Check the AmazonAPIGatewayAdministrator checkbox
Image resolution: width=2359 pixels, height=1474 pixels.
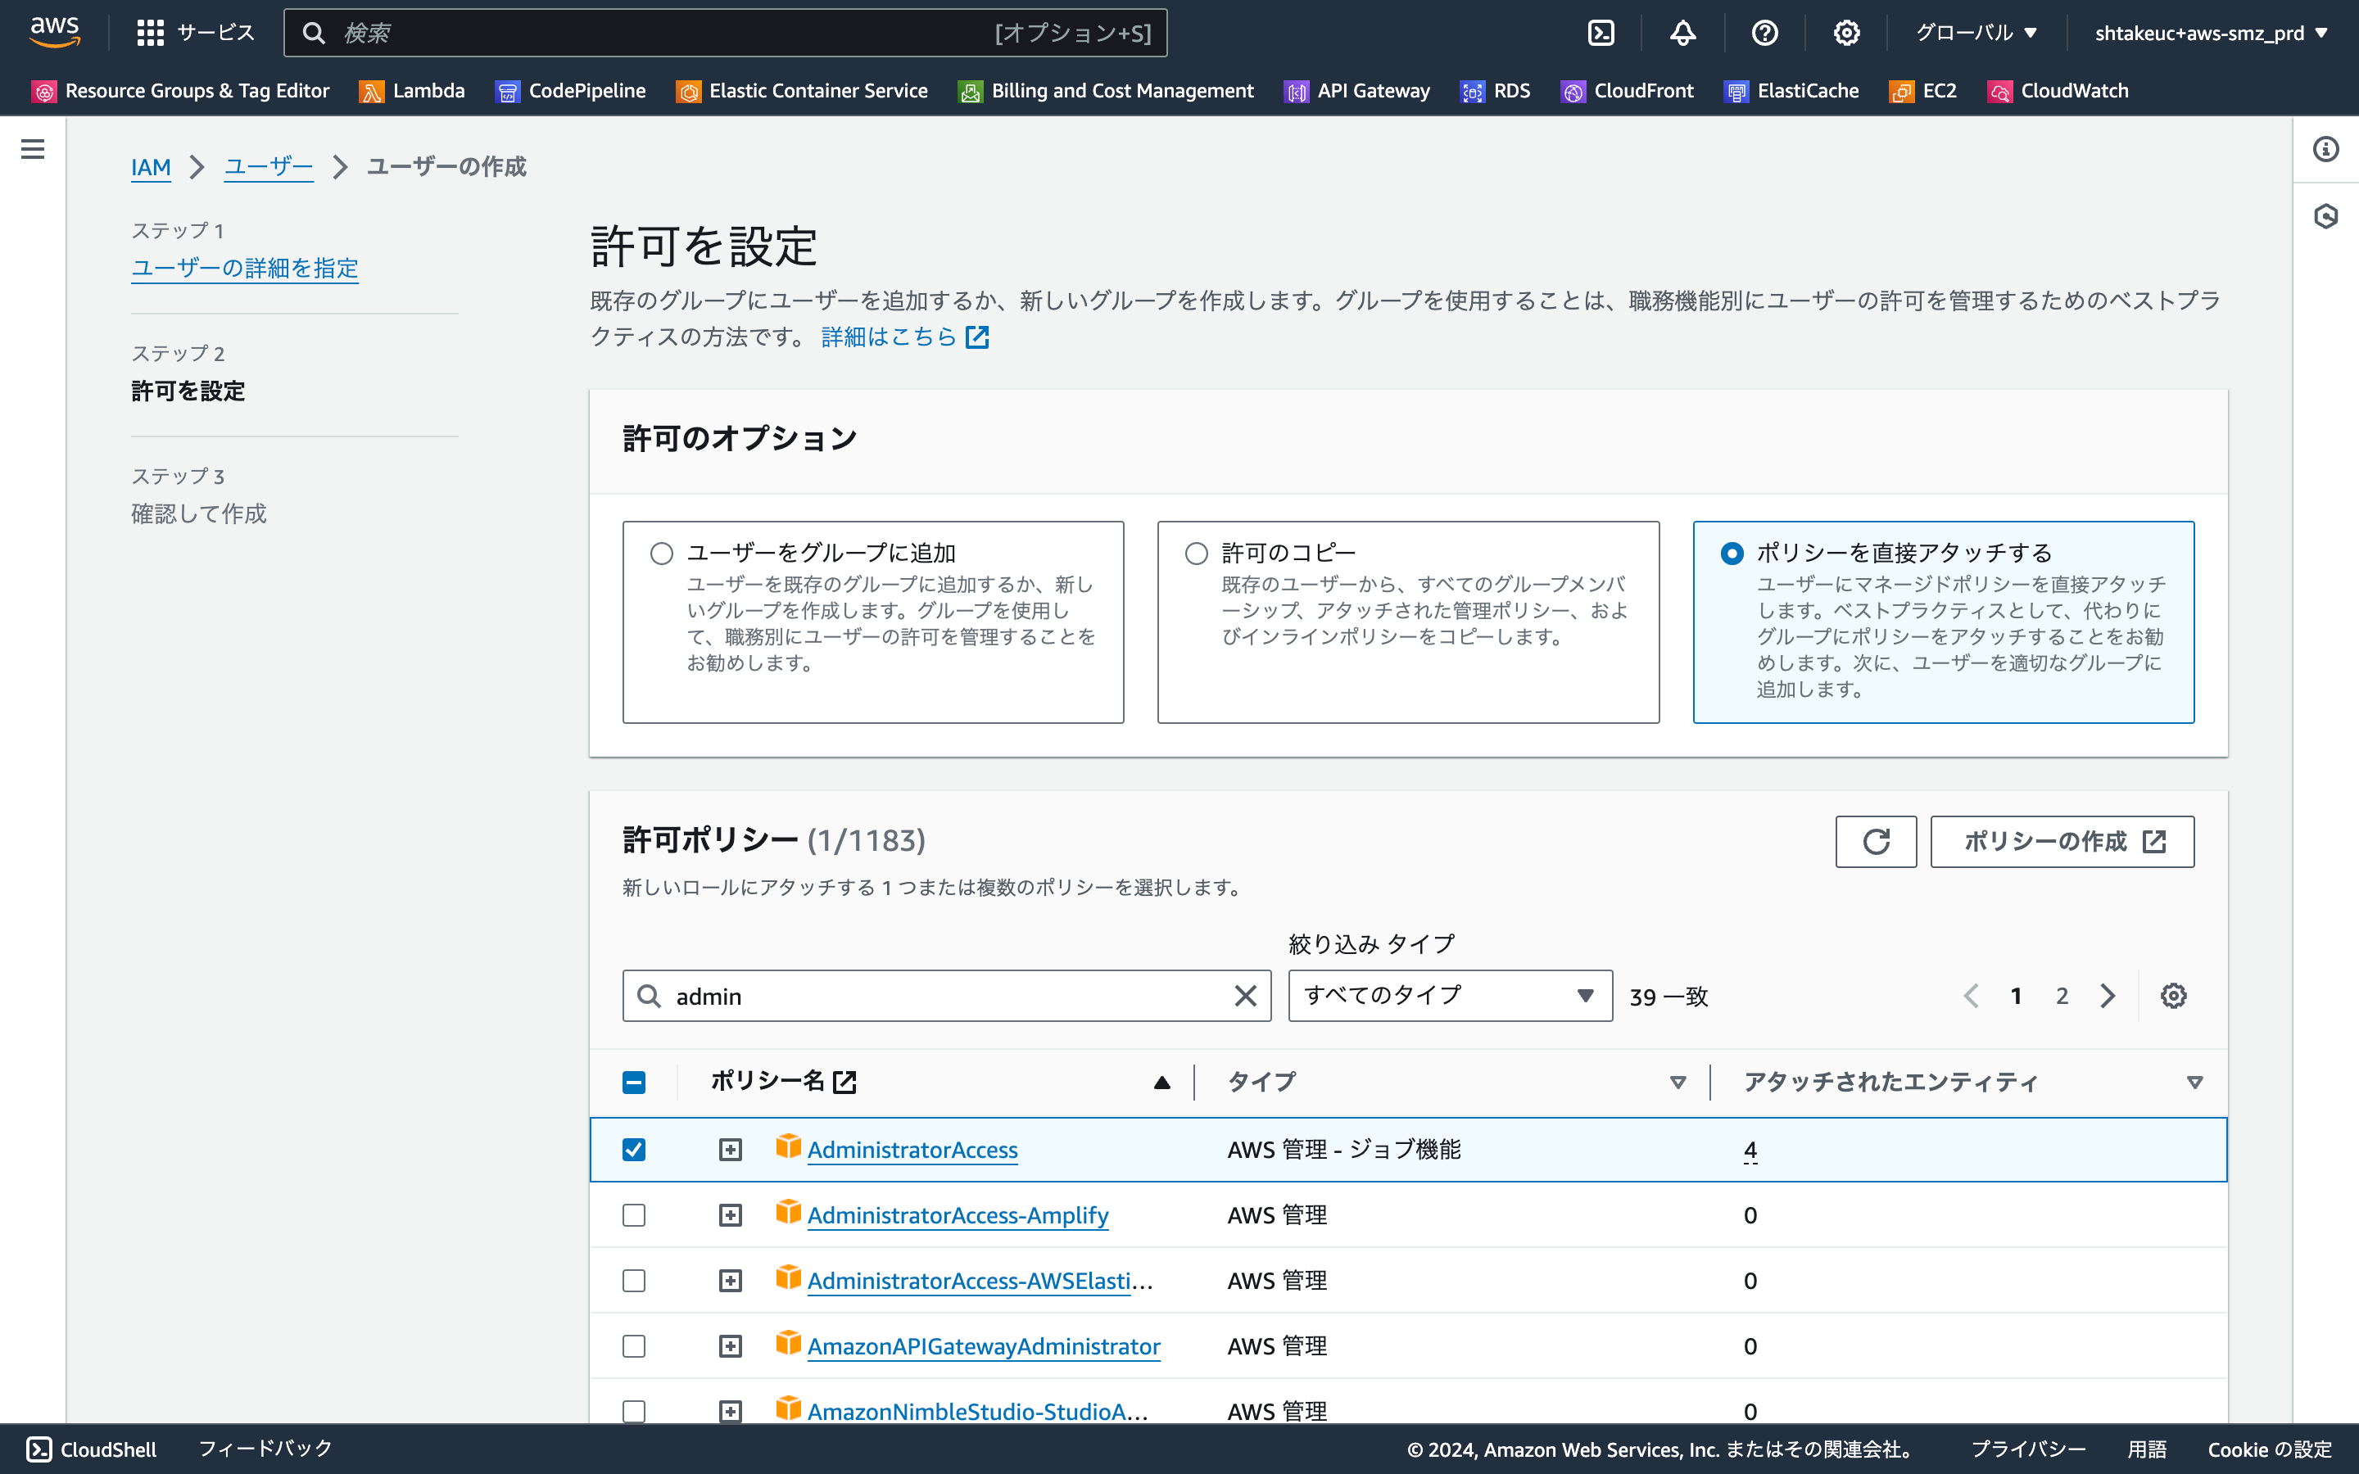coord(634,1346)
